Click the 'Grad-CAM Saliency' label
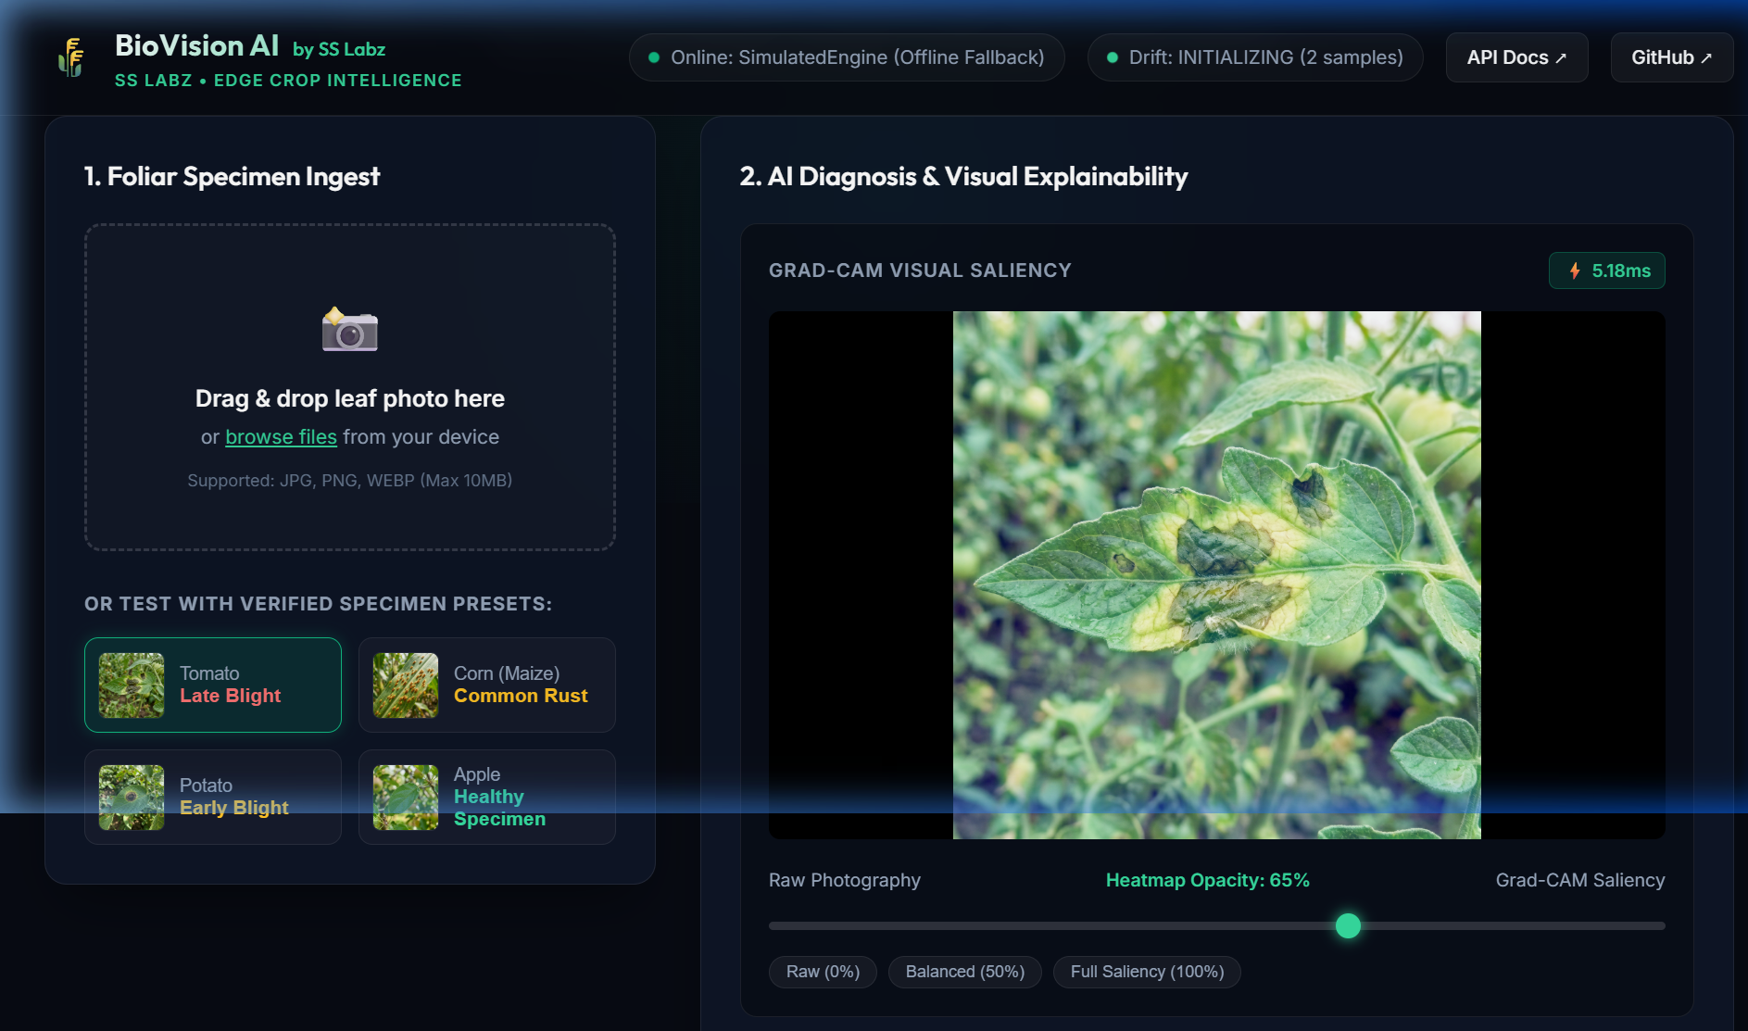 [x=1580, y=880]
